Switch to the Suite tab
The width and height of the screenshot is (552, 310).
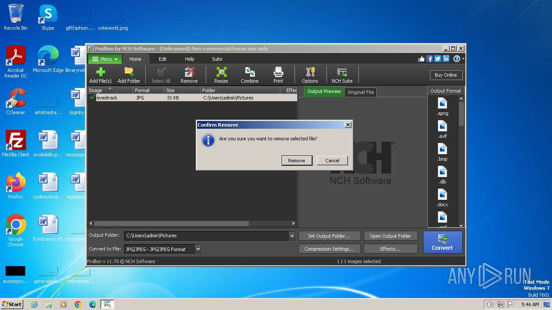[217, 59]
